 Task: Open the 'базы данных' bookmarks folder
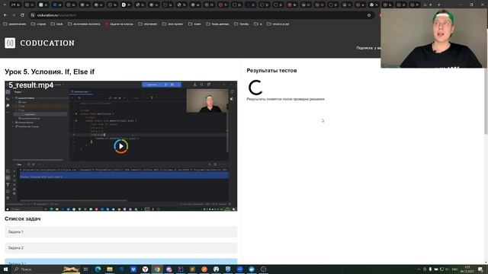(217, 24)
